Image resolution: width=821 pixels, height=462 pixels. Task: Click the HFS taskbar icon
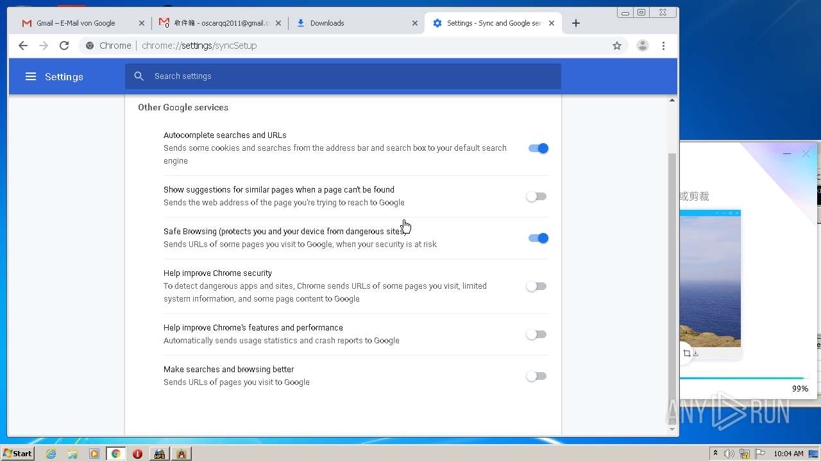[x=159, y=454]
